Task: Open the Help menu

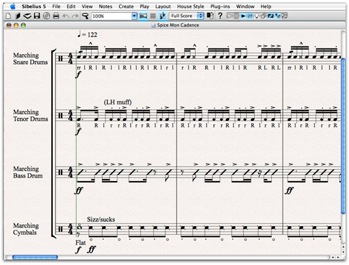Action: tap(266, 6)
